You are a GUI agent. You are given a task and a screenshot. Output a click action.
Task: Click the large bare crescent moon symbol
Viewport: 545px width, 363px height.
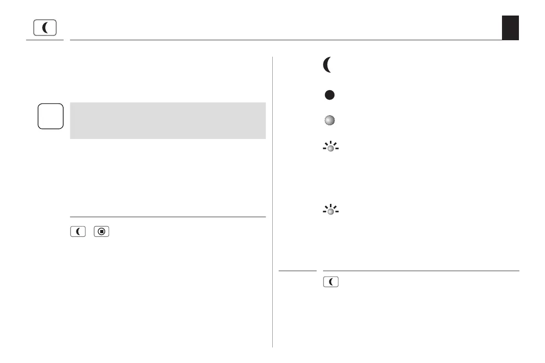click(327, 65)
